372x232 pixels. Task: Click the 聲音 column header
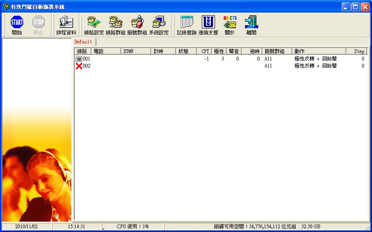(234, 51)
